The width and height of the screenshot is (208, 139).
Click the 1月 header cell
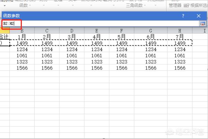coord(22,37)
